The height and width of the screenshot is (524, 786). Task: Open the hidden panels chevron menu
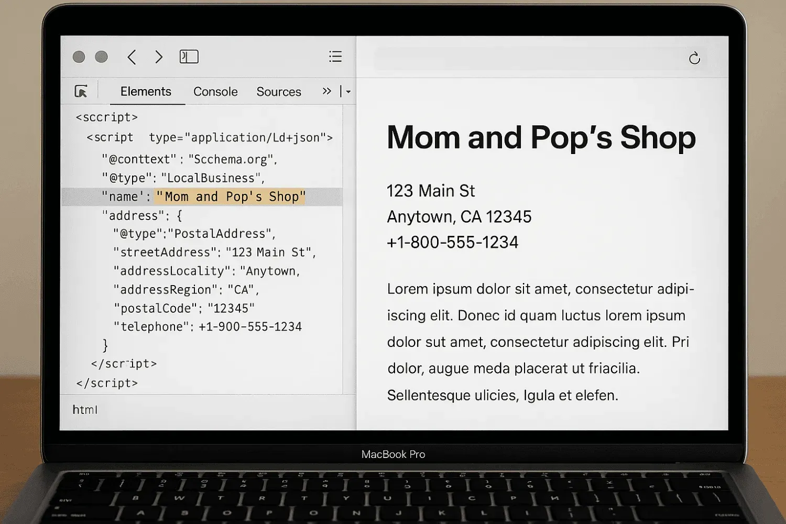point(327,91)
